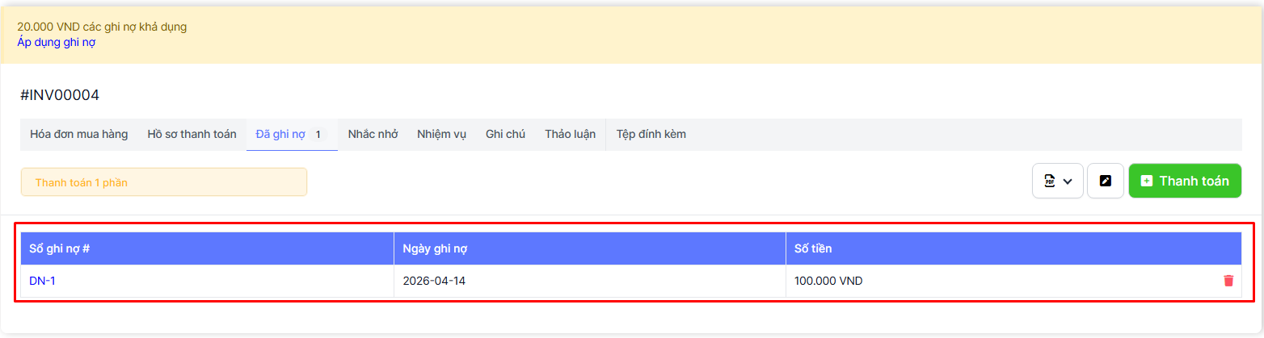Click the Thanh toán 1 phần status badge
The image size is (1264, 338).
(x=82, y=182)
